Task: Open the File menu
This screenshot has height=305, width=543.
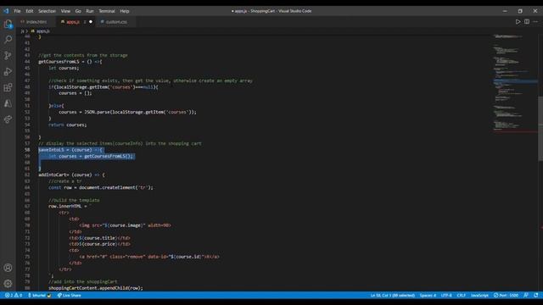Action: point(17,11)
